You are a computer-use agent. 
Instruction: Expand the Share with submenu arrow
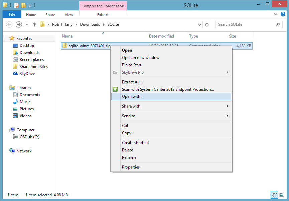tap(228, 106)
